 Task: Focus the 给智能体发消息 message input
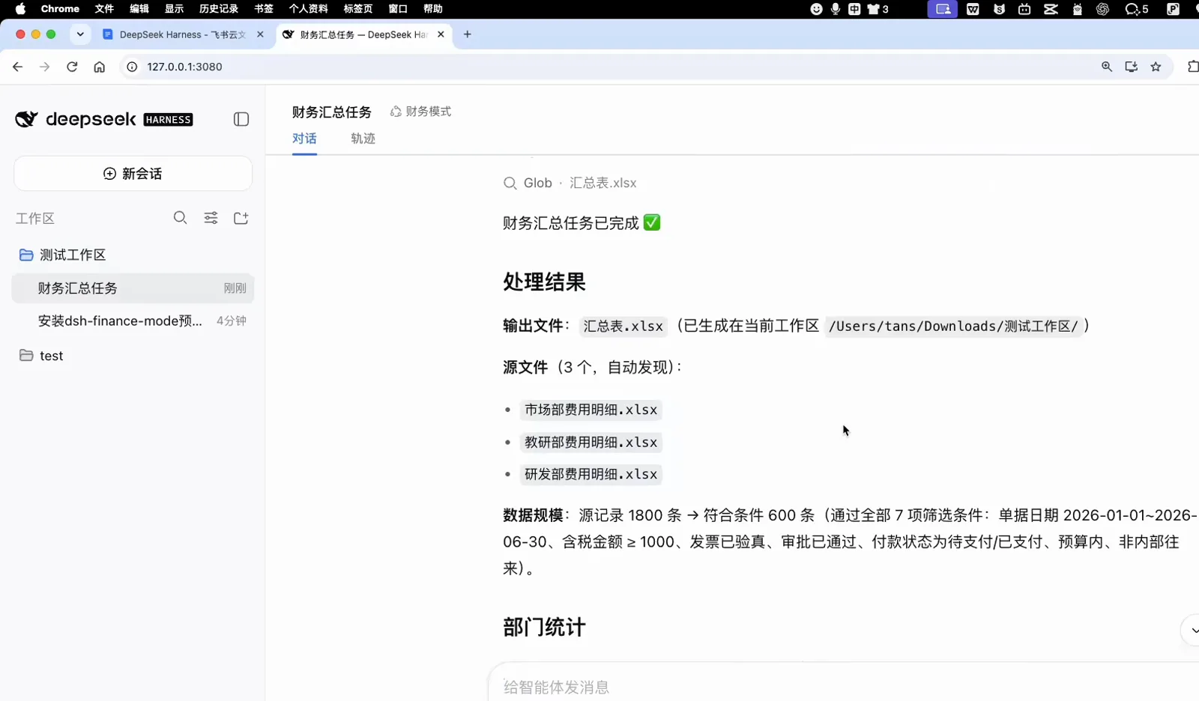tap(843, 687)
